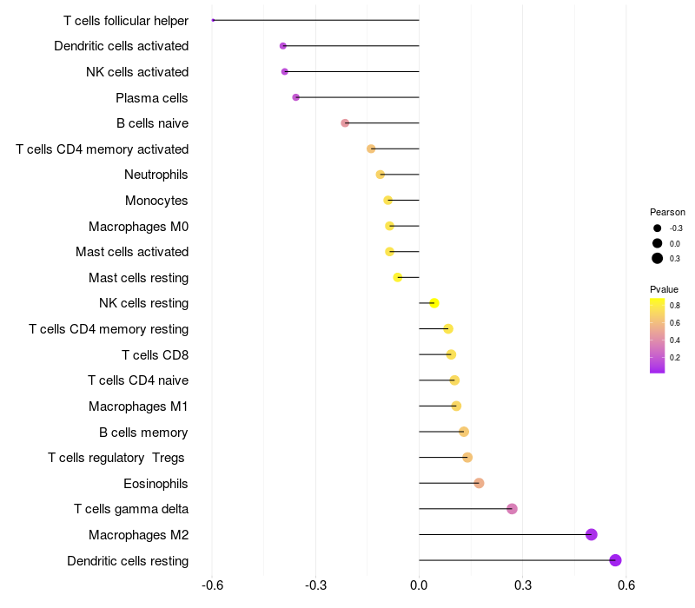Click the B cells naive data point
695x608 pixels.
click(x=345, y=123)
